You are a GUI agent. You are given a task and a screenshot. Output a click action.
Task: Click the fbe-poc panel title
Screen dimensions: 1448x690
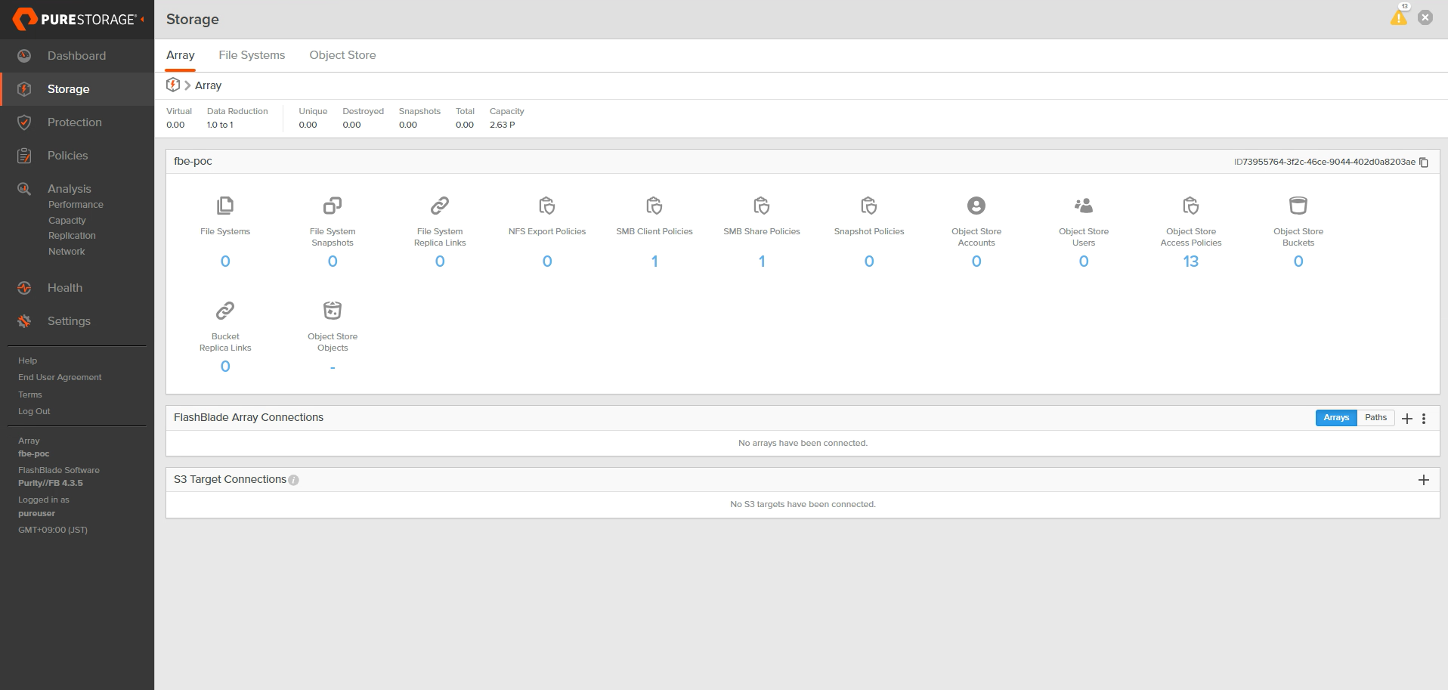pos(193,161)
